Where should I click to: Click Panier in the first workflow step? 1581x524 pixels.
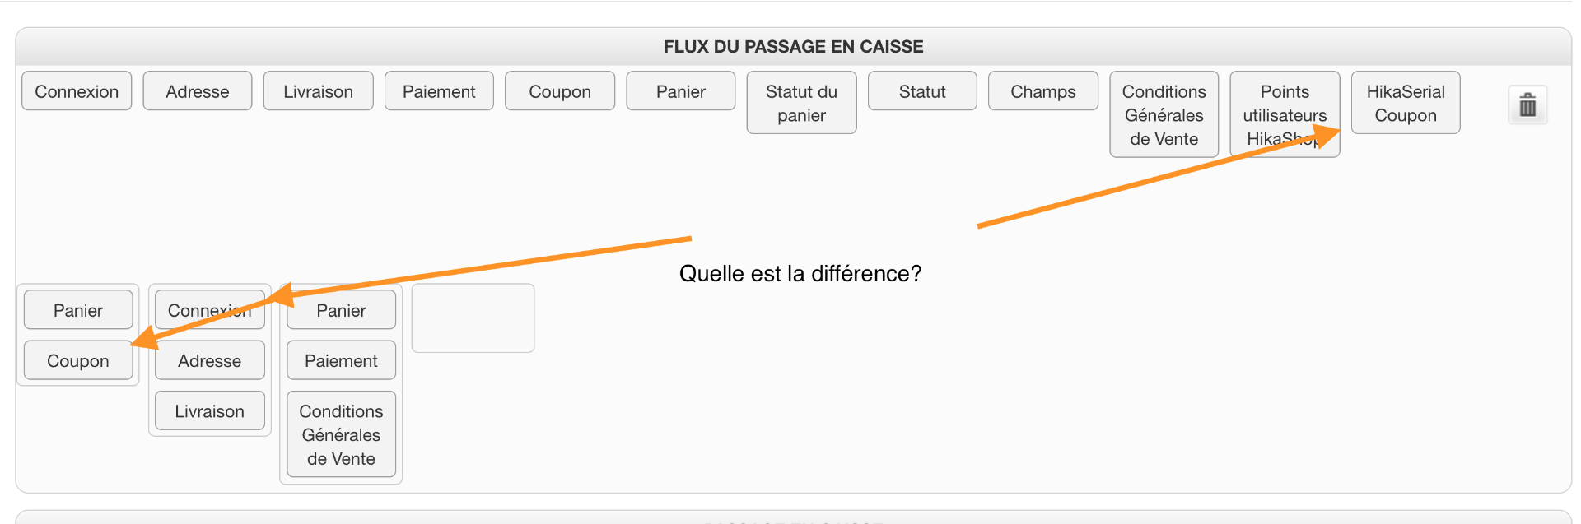coord(78,310)
